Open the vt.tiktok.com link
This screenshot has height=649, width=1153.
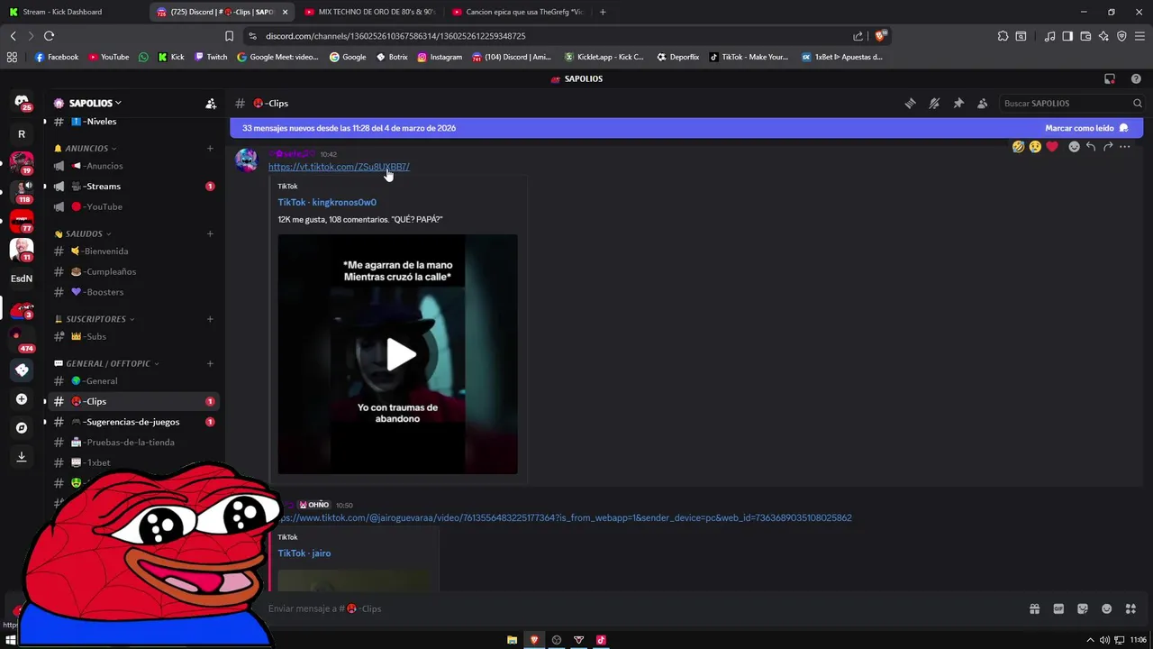(x=339, y=167)
